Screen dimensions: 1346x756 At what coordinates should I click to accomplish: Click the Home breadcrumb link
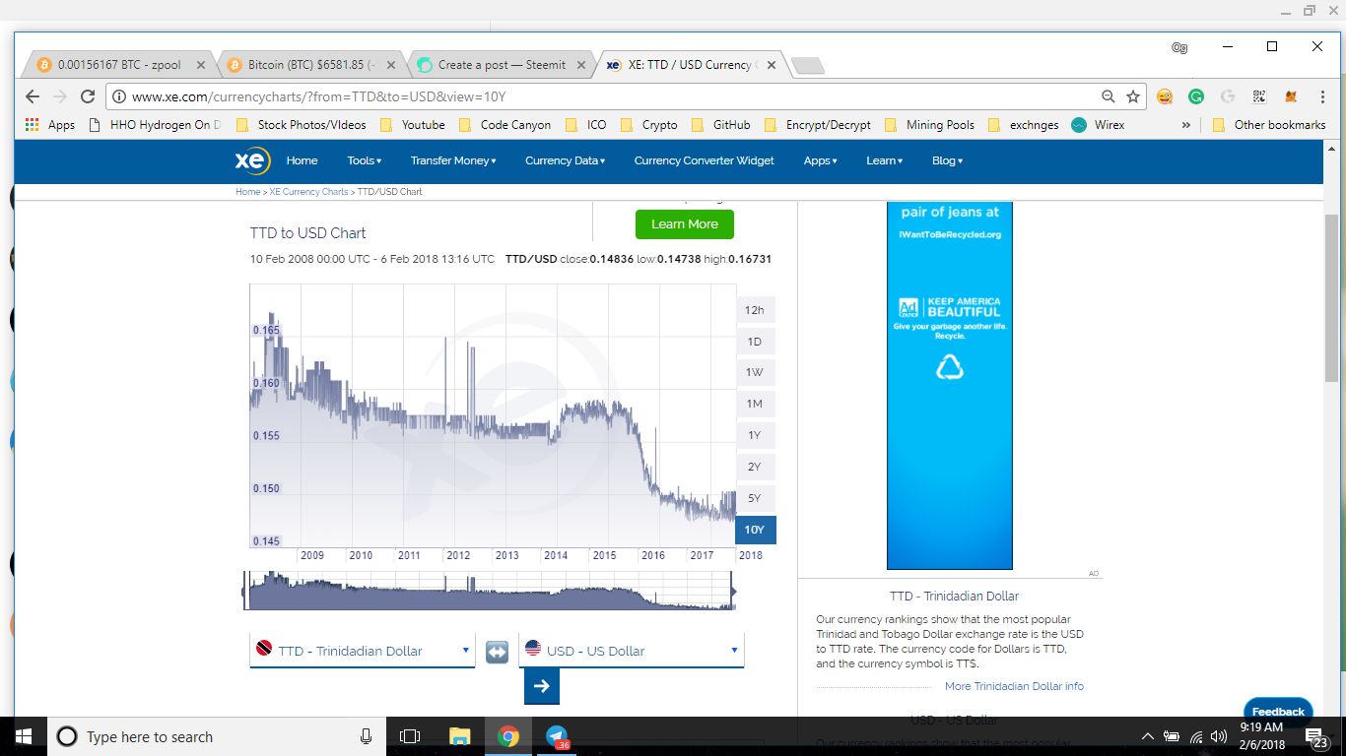[x=247, y=192]
